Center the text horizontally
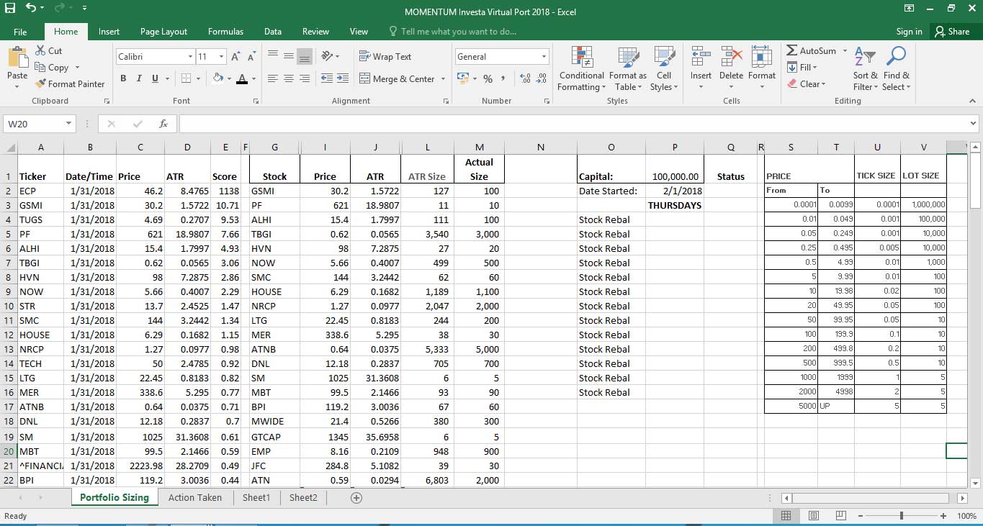983x526 pixels. [289, 78]
